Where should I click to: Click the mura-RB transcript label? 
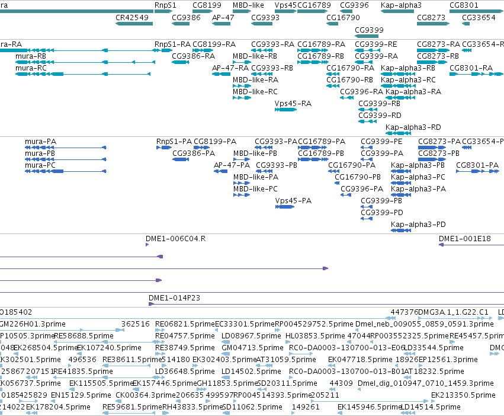pyautogui.click(x=31, y=56)
